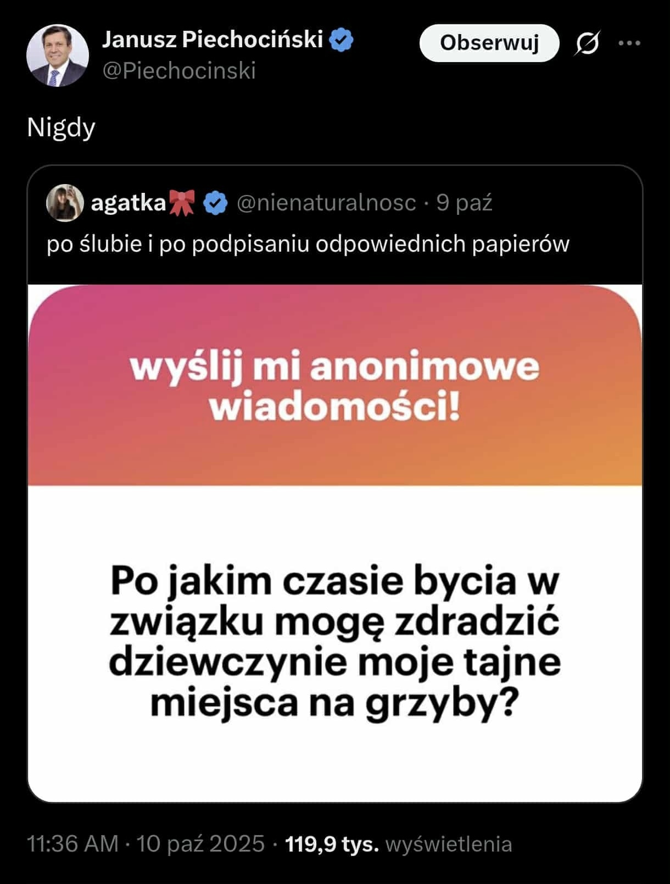Open Janusz Piechociński's profile picture
Viewport: 670px width, 884px height.
57,55
